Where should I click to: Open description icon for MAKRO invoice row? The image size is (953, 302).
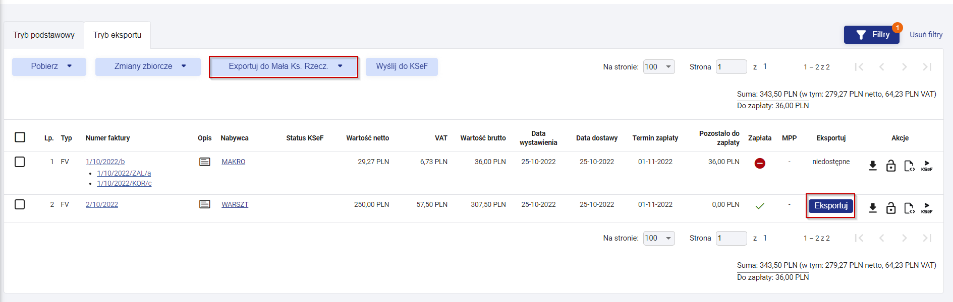(x=205, y=162)
